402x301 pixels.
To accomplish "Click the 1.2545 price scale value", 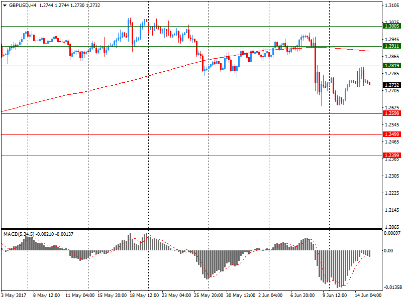I will pos(392,125).
